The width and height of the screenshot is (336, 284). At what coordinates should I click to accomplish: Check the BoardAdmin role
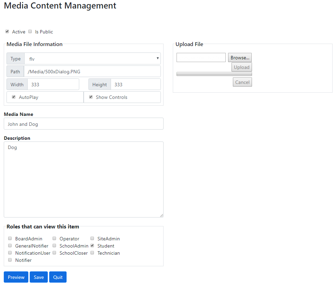click(10, 238)
